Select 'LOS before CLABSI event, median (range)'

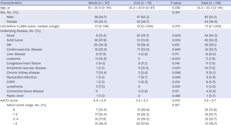pyautogui.click(x=30, y=26)
